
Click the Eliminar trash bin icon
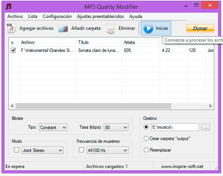pos(111,28)
